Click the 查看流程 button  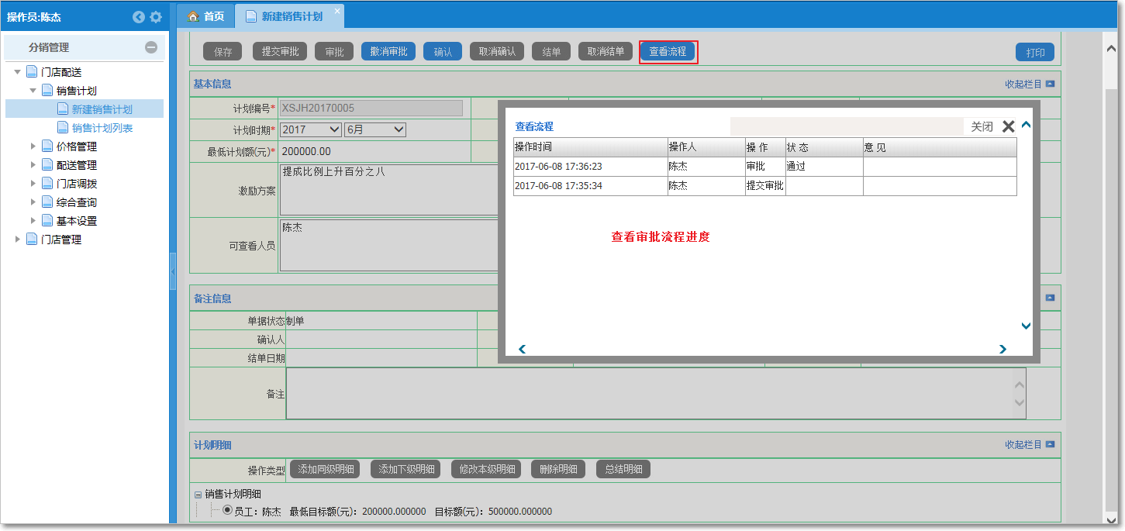coord(667,52)
